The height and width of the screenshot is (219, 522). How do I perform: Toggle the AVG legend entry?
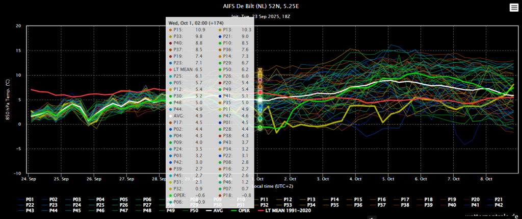(x=214, y=211)
